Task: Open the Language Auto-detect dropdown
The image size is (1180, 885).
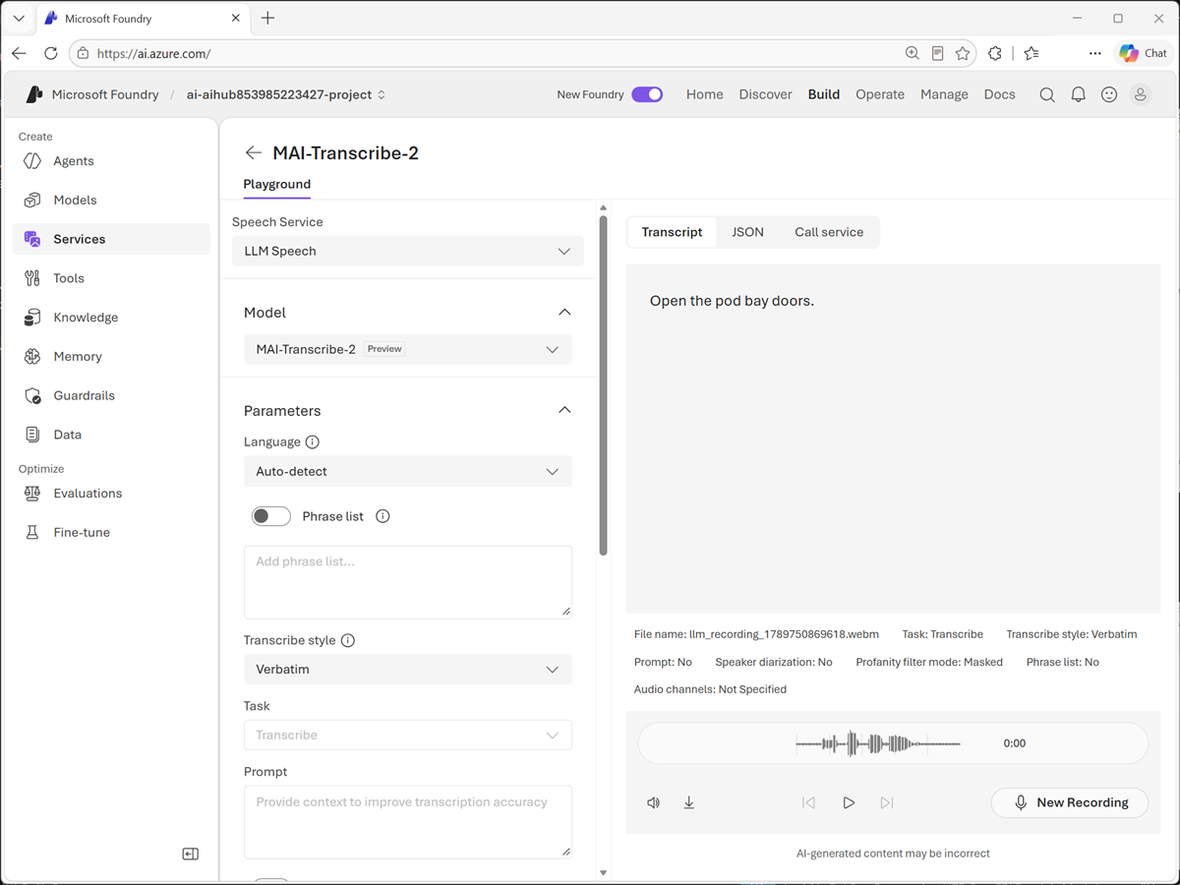Action: coord(408,471)
